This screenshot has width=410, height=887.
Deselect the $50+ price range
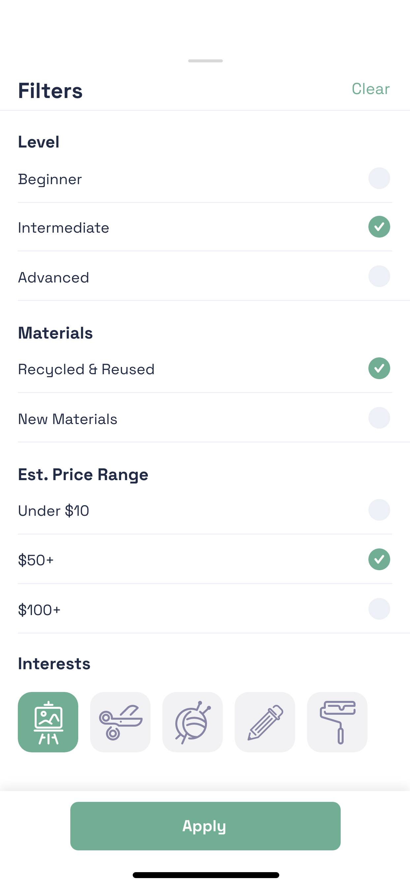379,559
